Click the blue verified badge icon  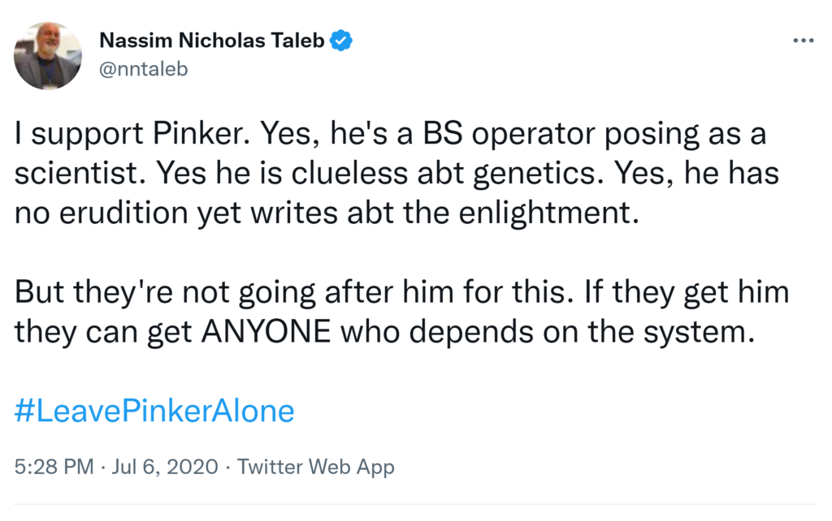click(x=341, y=41)
